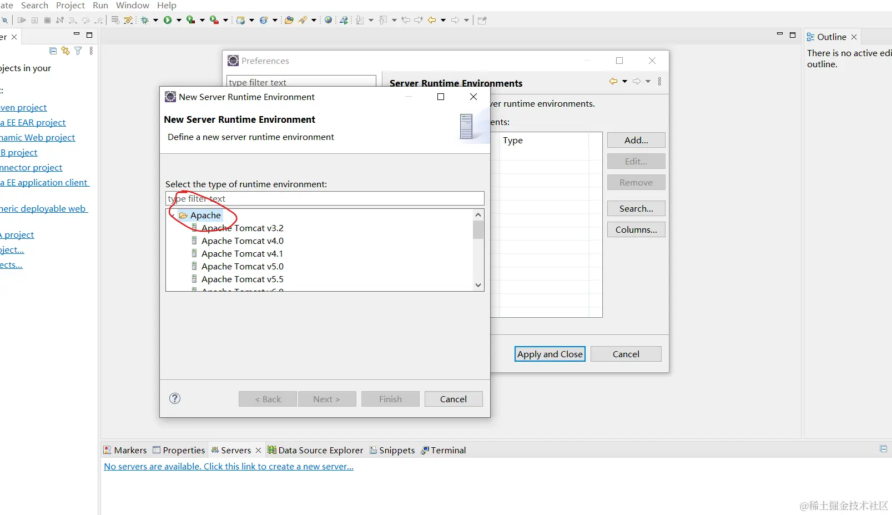Click the Step Over toolbar icon

coord(85,20)
